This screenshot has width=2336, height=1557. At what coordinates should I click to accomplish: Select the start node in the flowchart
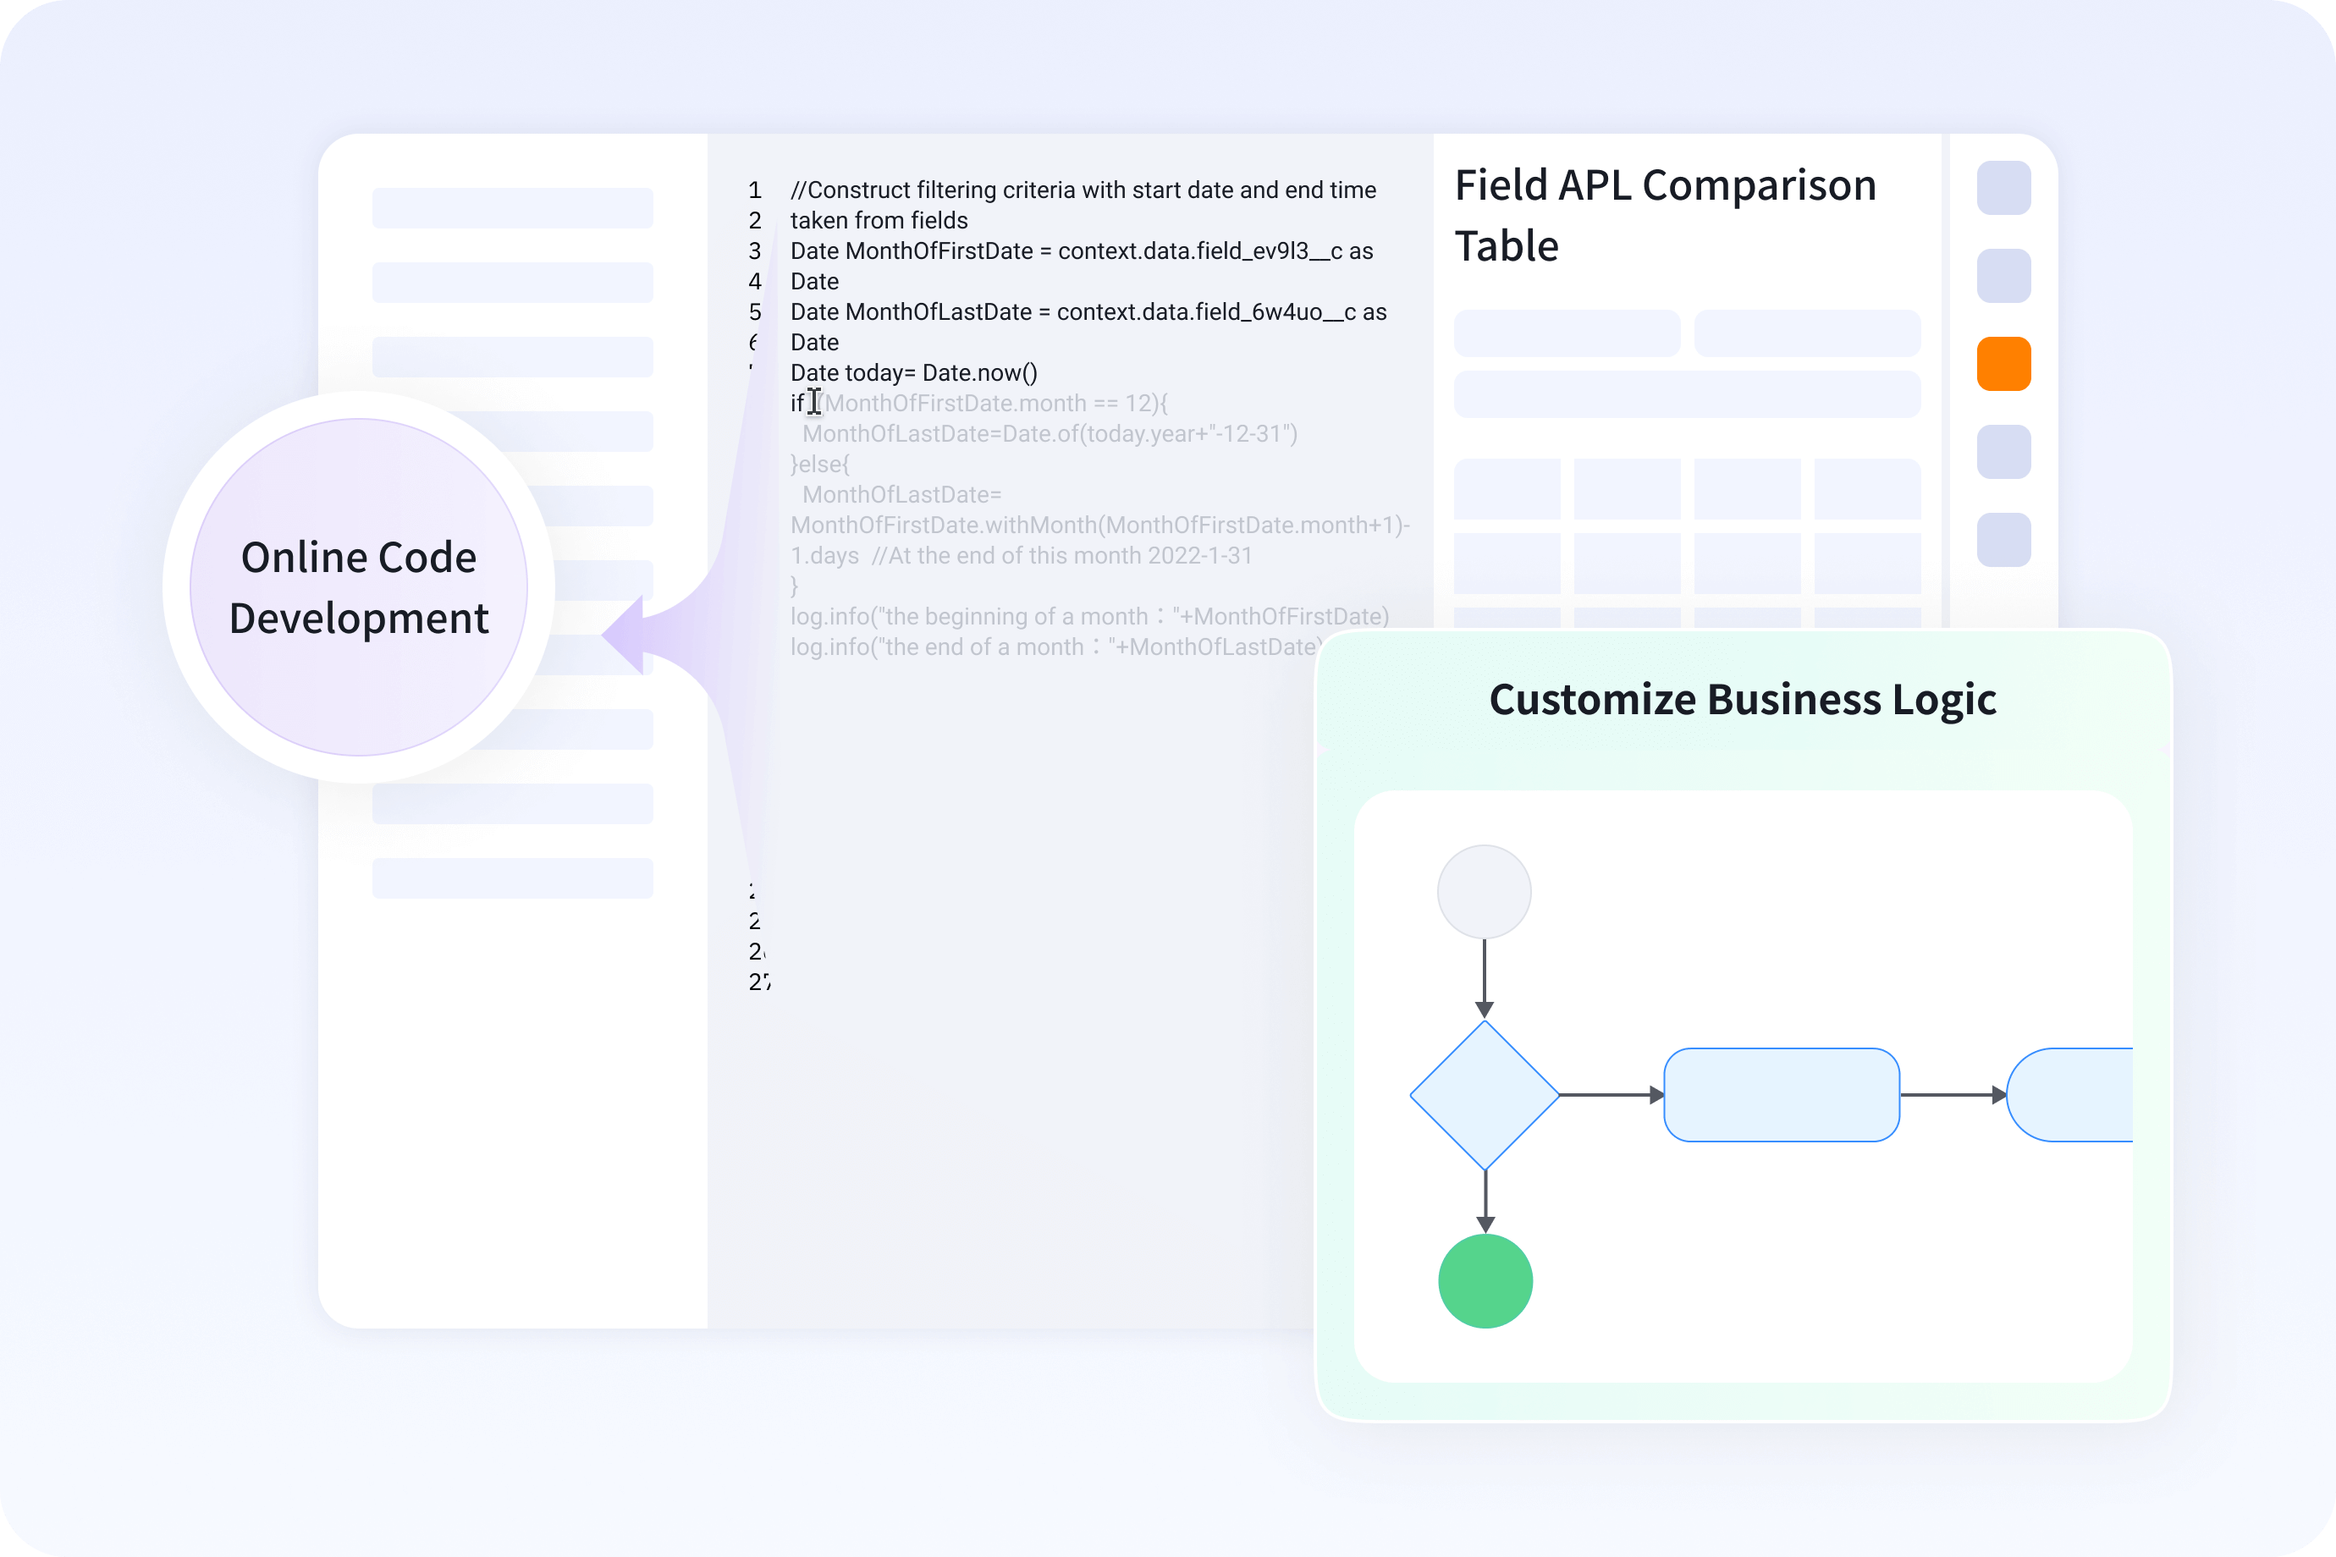[1484, 892]
